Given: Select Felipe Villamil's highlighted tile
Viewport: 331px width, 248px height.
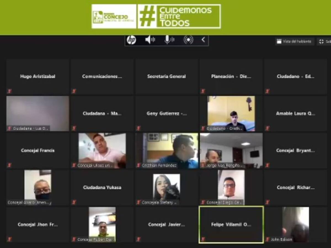Looking at the screenshot, I should (x=231, y=224).
